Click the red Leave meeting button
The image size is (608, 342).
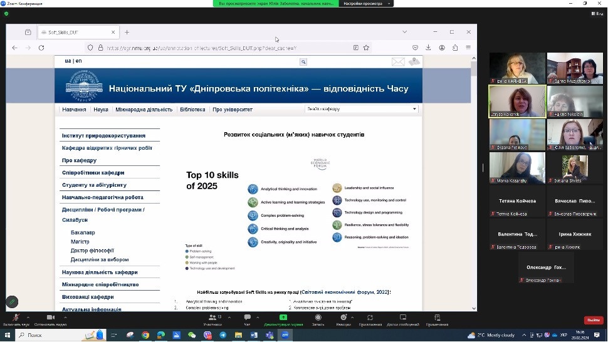pos(593,320)
